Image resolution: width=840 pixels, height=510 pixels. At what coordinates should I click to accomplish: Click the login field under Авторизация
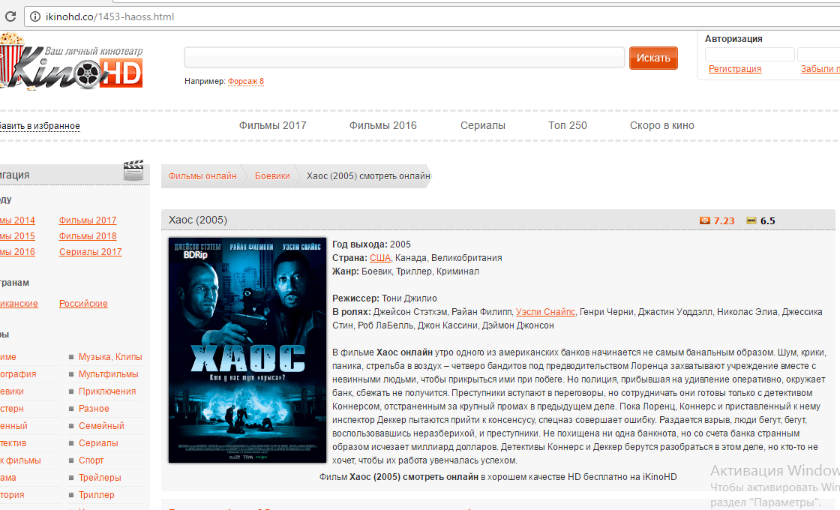tap(749, 54)
